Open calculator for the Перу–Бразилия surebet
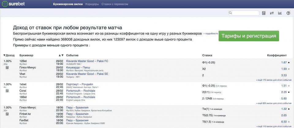294x128 pixels. pyautogui.click(x=7, y=114)
